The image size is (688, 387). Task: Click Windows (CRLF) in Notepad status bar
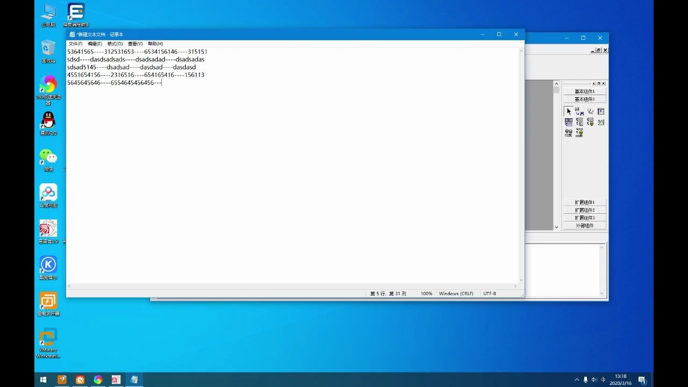pos(456,293)
